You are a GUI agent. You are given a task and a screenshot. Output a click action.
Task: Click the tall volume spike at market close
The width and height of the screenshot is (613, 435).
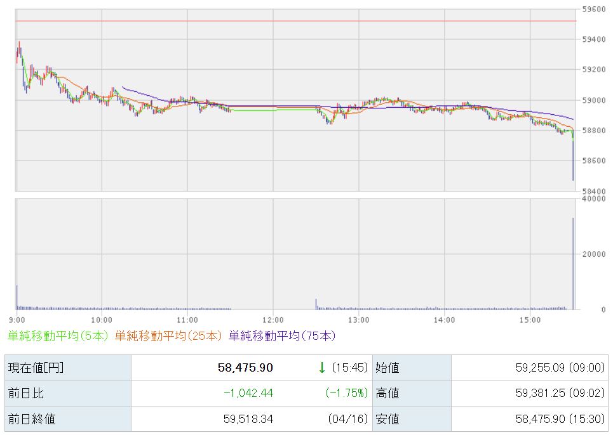click(x=574, y=263)
